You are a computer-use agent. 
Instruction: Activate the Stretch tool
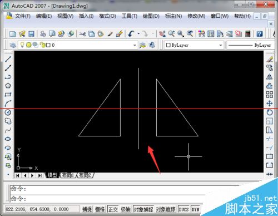point(270,130)
